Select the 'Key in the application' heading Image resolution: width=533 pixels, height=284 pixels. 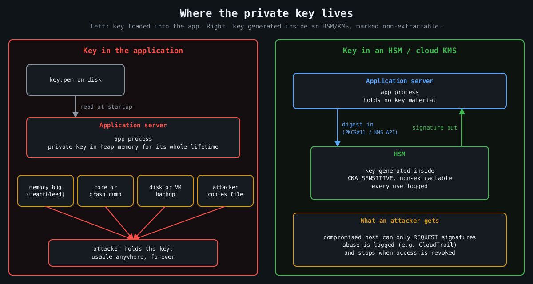click(x=133, y=51)
